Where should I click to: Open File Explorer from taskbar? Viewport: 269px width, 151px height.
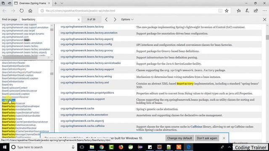[x=92, y=147]
